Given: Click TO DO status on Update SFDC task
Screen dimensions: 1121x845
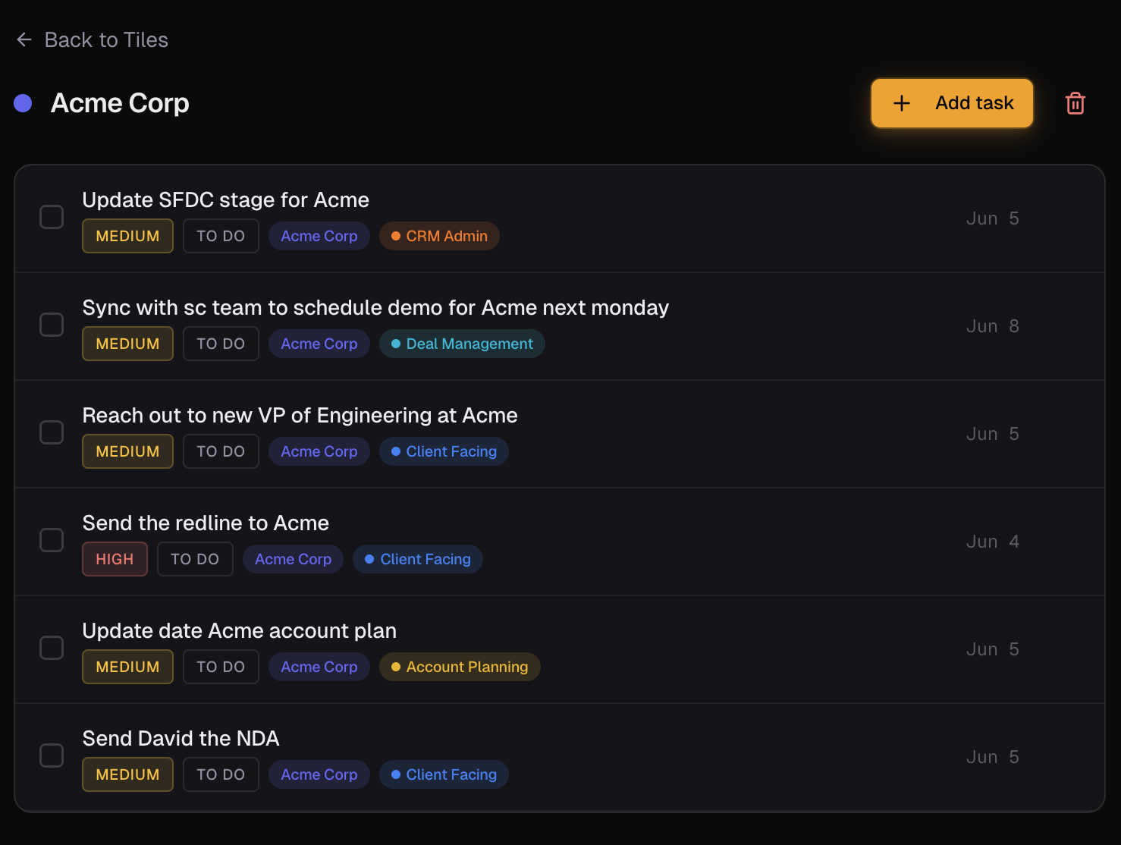Looking at the screenshot, I should [x=221, y=236].
